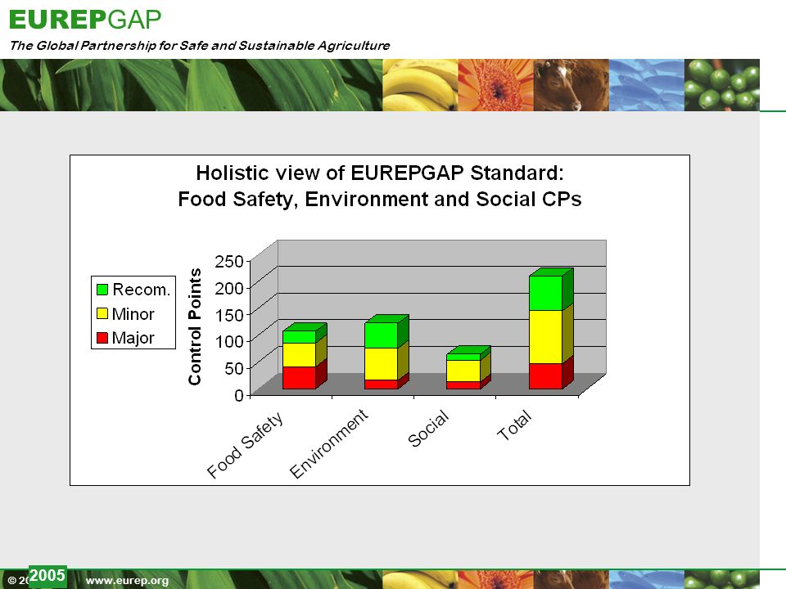Select the yellow Minor segment of Social bar
Viewport: 786px width, 589px height.
463,371
